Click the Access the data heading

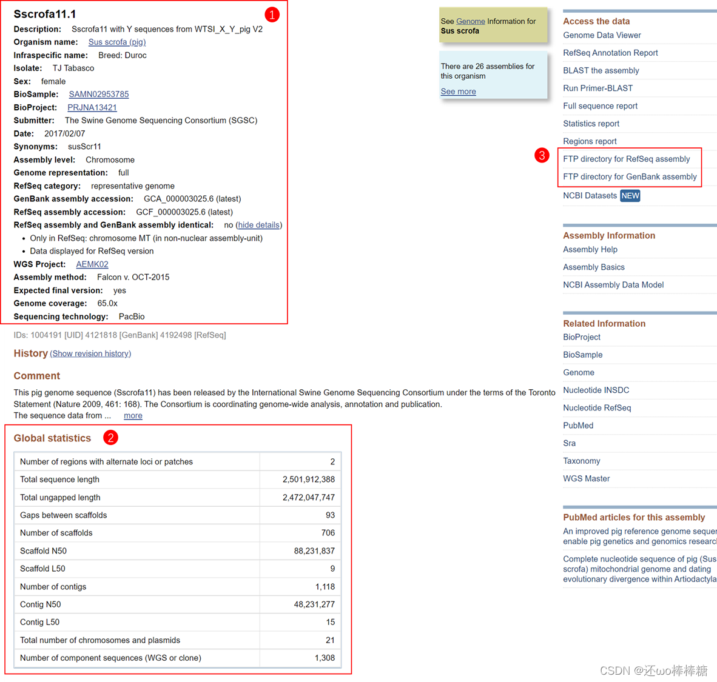[x=596, y=21]
